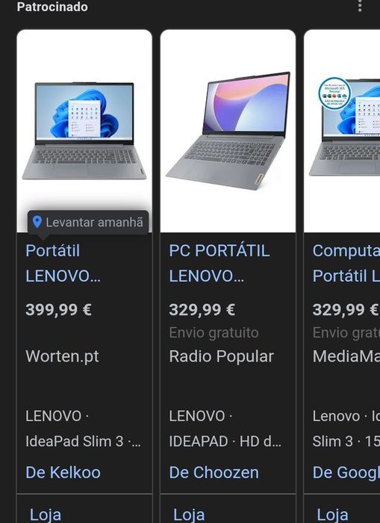Tap the Radio Popular seller name
380x523 pixels.
[221, 356]
